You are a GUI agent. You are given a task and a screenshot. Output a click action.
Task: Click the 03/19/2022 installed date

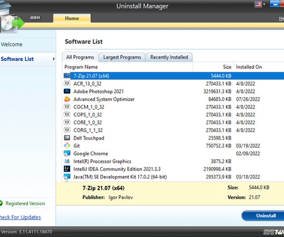[x=248, y=146]
